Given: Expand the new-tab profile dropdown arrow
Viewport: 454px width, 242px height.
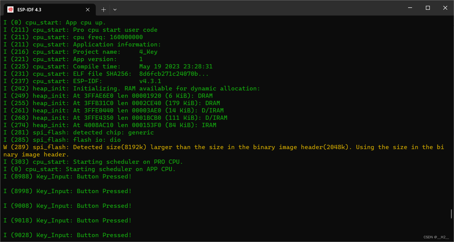Looking at the screenshot, I should [x=115, y=9].
